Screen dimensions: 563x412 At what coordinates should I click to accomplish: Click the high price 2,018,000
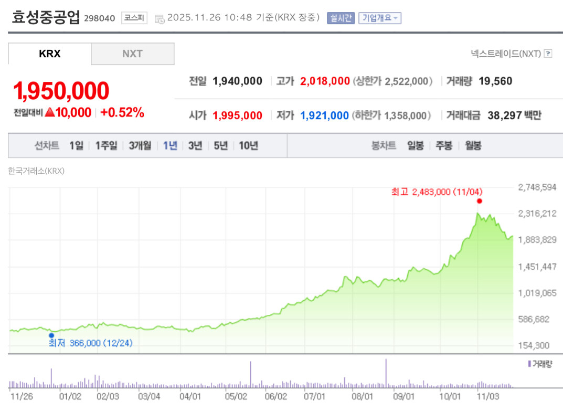325,81
